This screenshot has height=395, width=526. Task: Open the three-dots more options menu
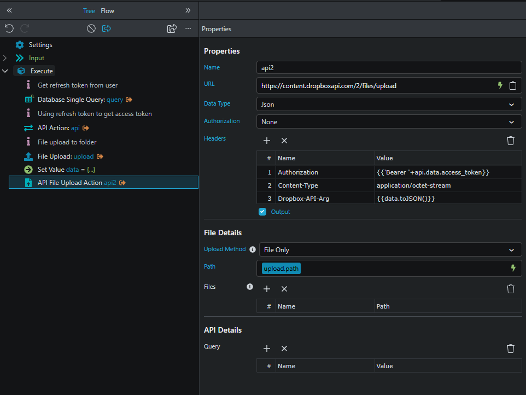188,28
